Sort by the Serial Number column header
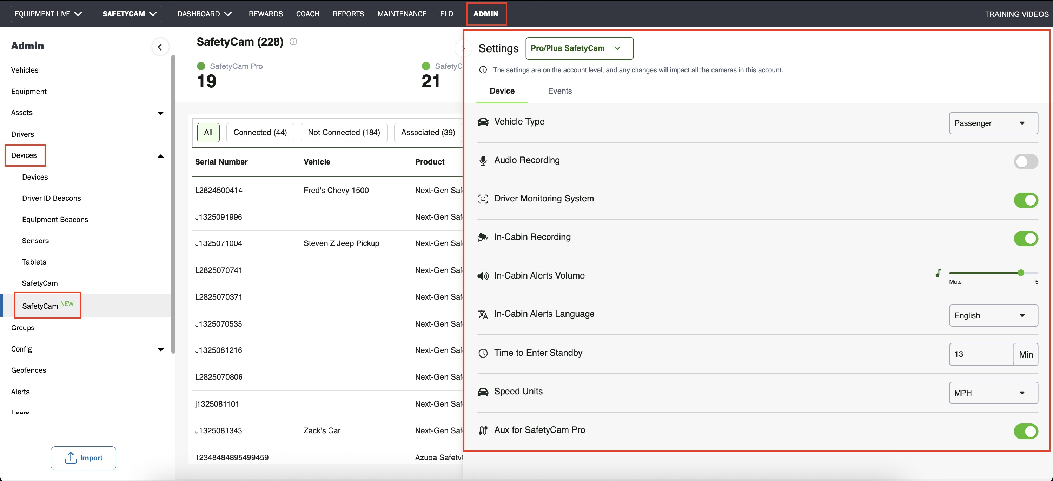The height and width of the screenshot is (481, 1053). pos(221,162)
